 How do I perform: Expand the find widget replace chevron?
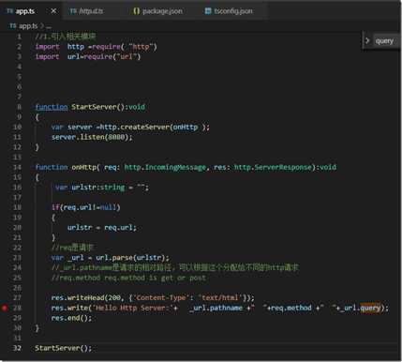[x=367, y=40]
